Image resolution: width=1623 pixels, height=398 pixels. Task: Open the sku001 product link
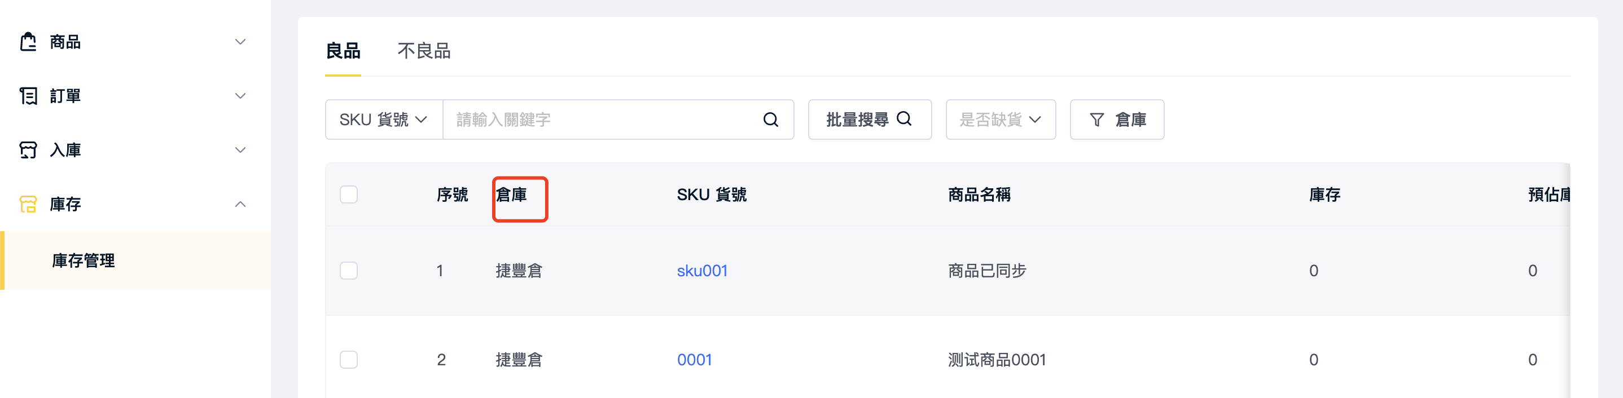702,271
